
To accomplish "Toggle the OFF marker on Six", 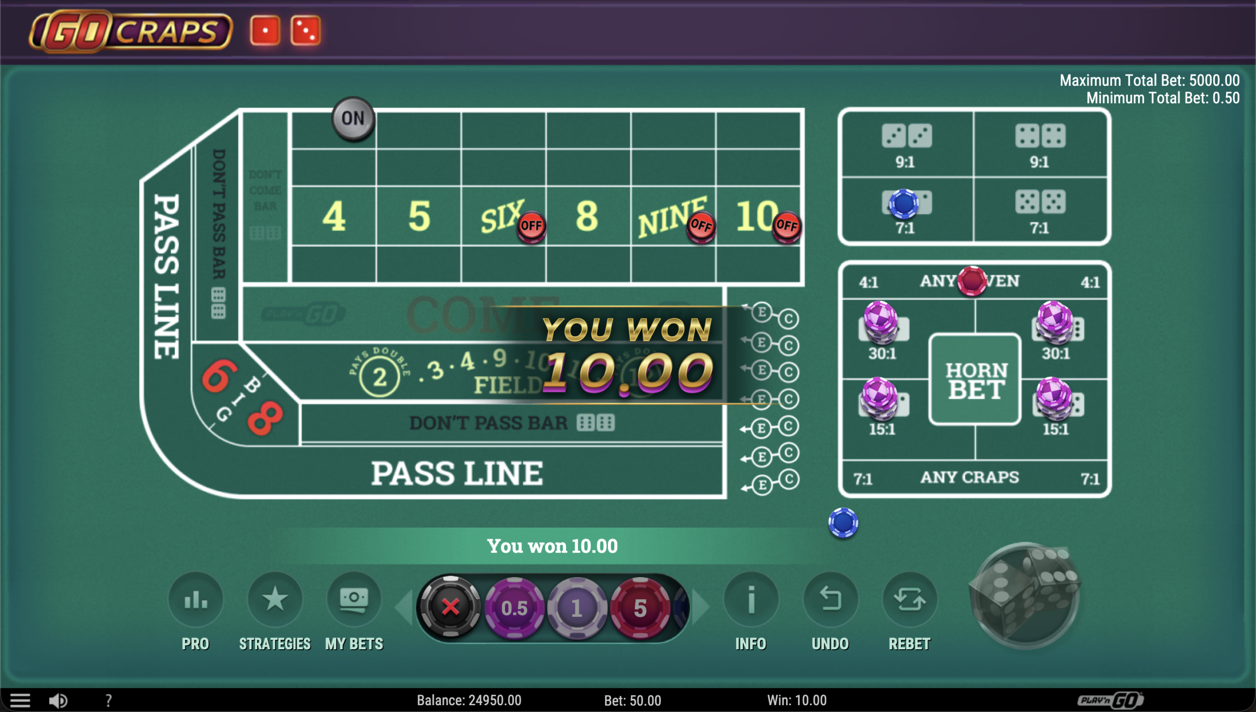I will tap(531, 226).
